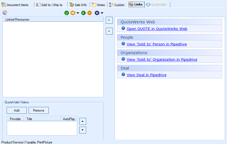Click the orange minus remove link icon
The image size is (227, 144).
click(90, 13)
